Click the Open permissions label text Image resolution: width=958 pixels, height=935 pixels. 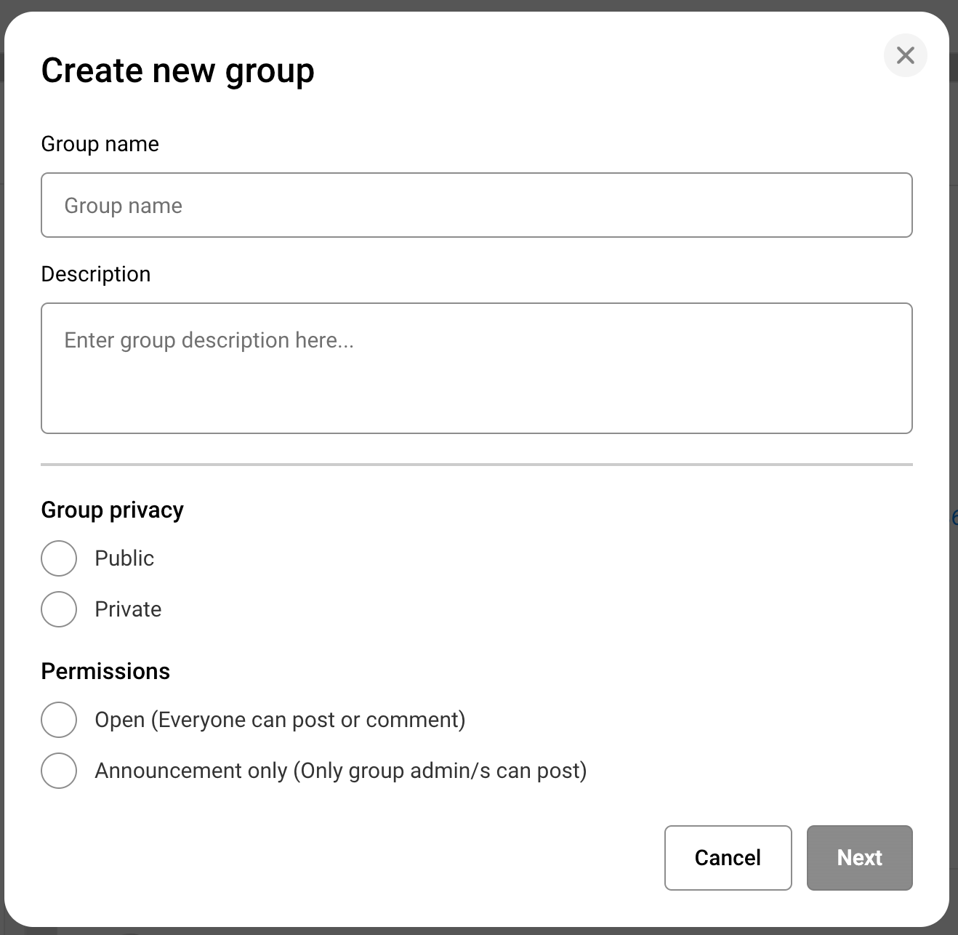click(x=281, y=720)
